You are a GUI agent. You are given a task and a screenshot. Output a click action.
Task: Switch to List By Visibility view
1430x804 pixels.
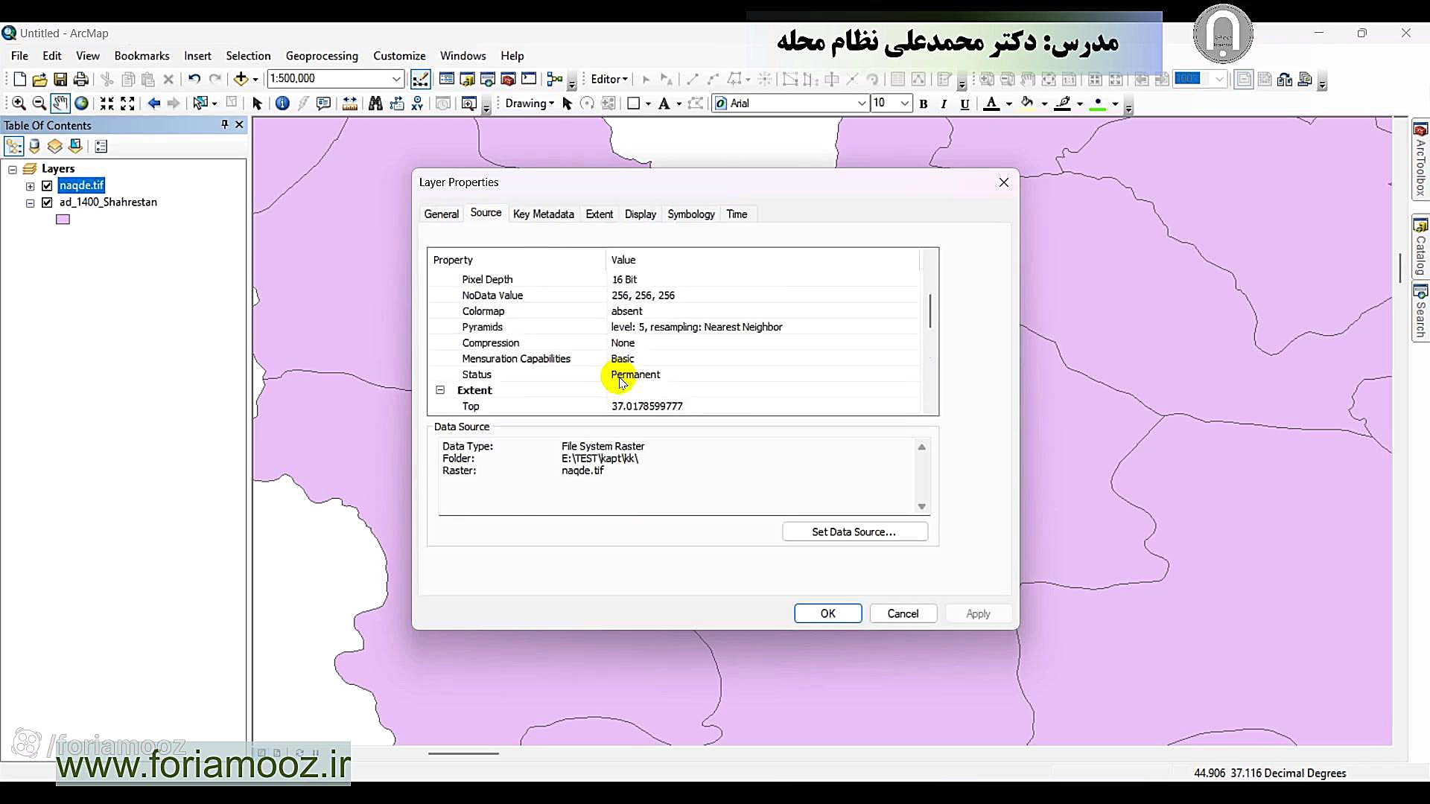[54, 147]
